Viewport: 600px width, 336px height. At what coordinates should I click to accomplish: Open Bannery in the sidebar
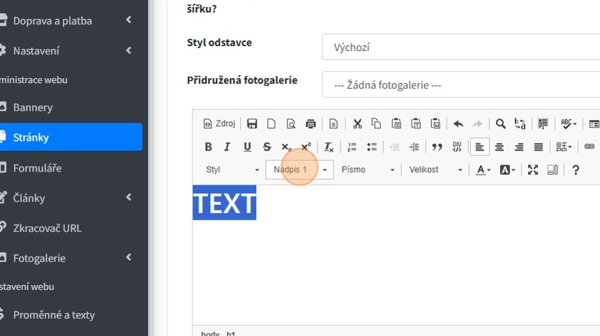coord(33,107)
